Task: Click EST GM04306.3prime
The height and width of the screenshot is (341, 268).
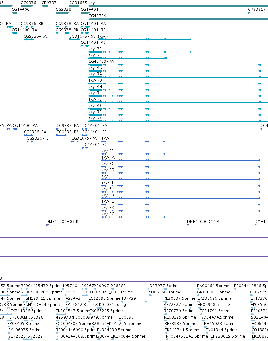Action: [214, 292]
